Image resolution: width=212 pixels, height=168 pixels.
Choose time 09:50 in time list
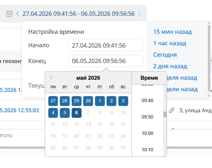(x=147, y=117)
